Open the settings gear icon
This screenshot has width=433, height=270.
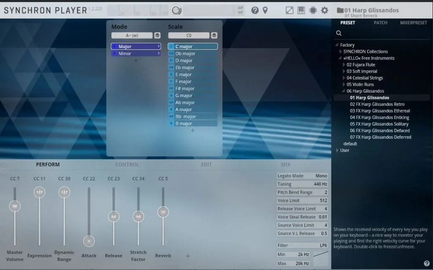[324, 9]
